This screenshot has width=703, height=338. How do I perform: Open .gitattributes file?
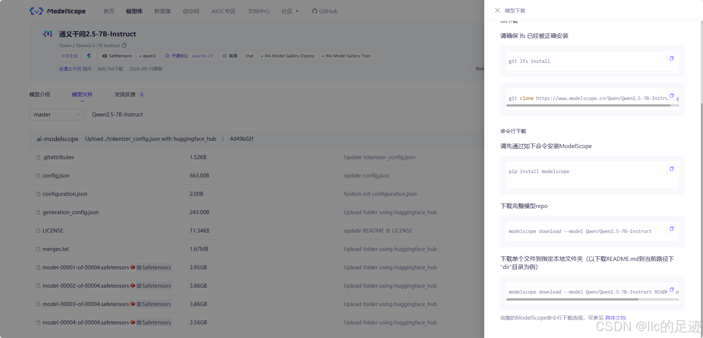point(58,157)
